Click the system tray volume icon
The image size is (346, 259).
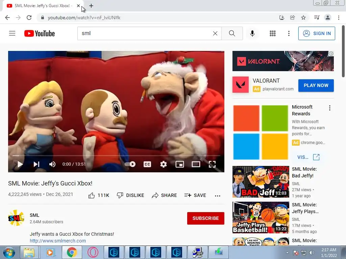click(x=312, y=253)
